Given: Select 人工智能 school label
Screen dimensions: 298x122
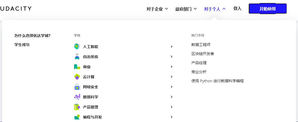Looking at the screenshot, I should tap(91, 47).
